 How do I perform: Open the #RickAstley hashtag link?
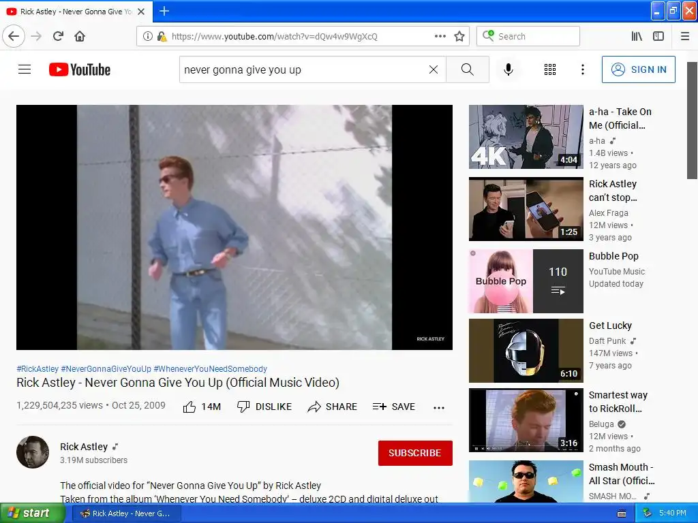point(37,368)
